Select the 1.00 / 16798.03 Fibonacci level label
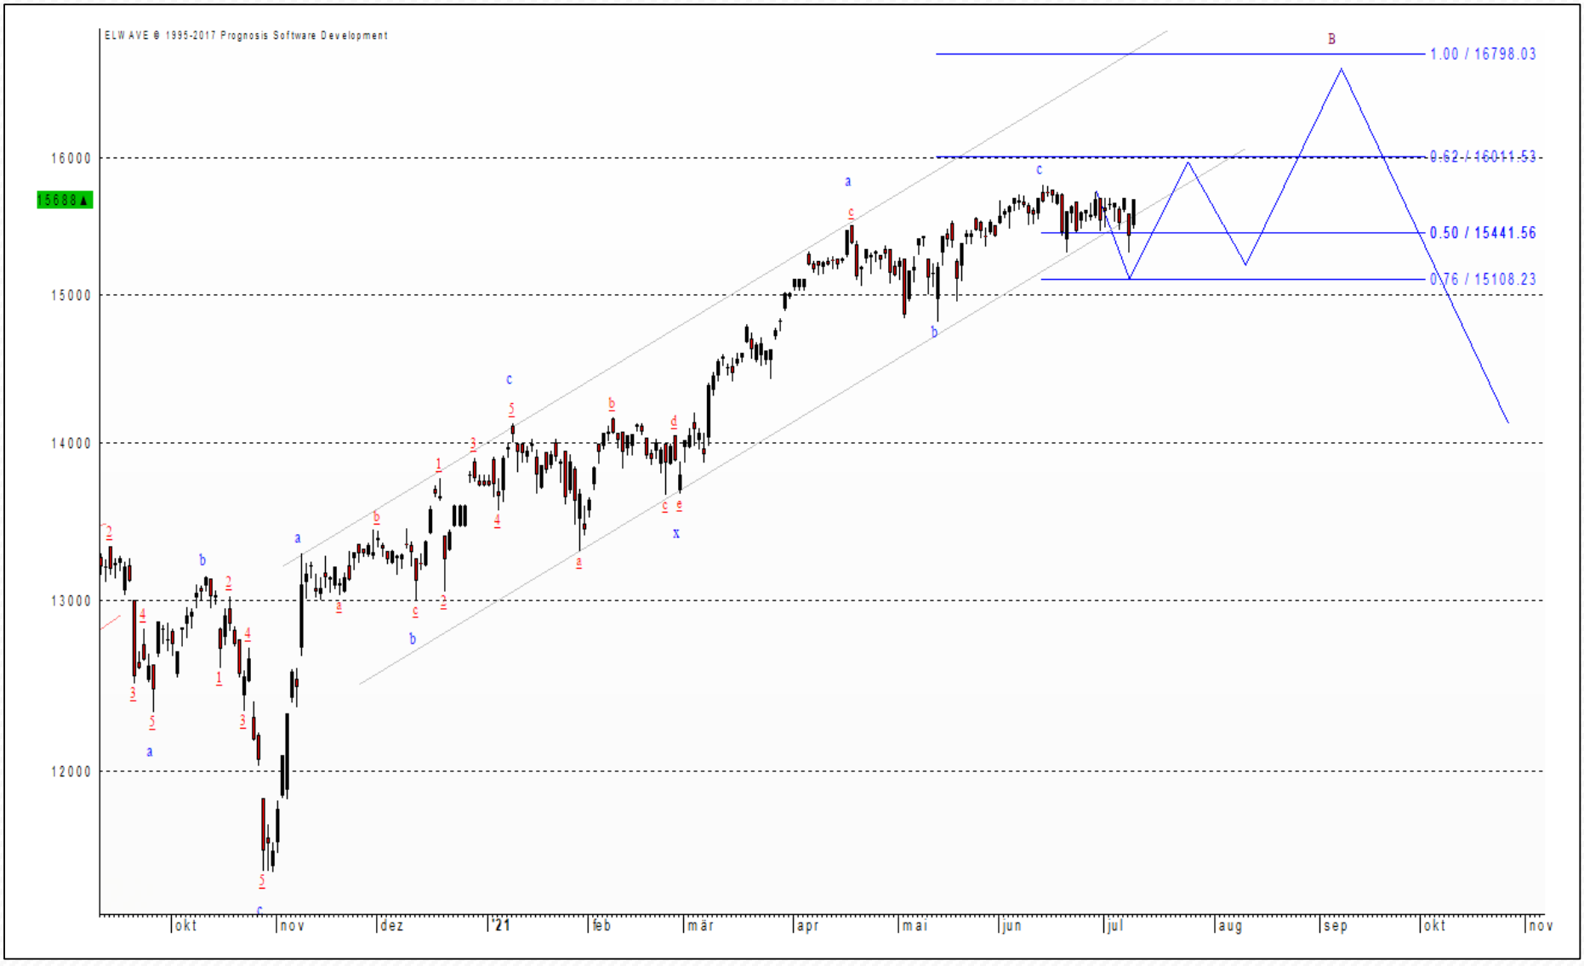1584x966 pixels. coord(1483,54)
